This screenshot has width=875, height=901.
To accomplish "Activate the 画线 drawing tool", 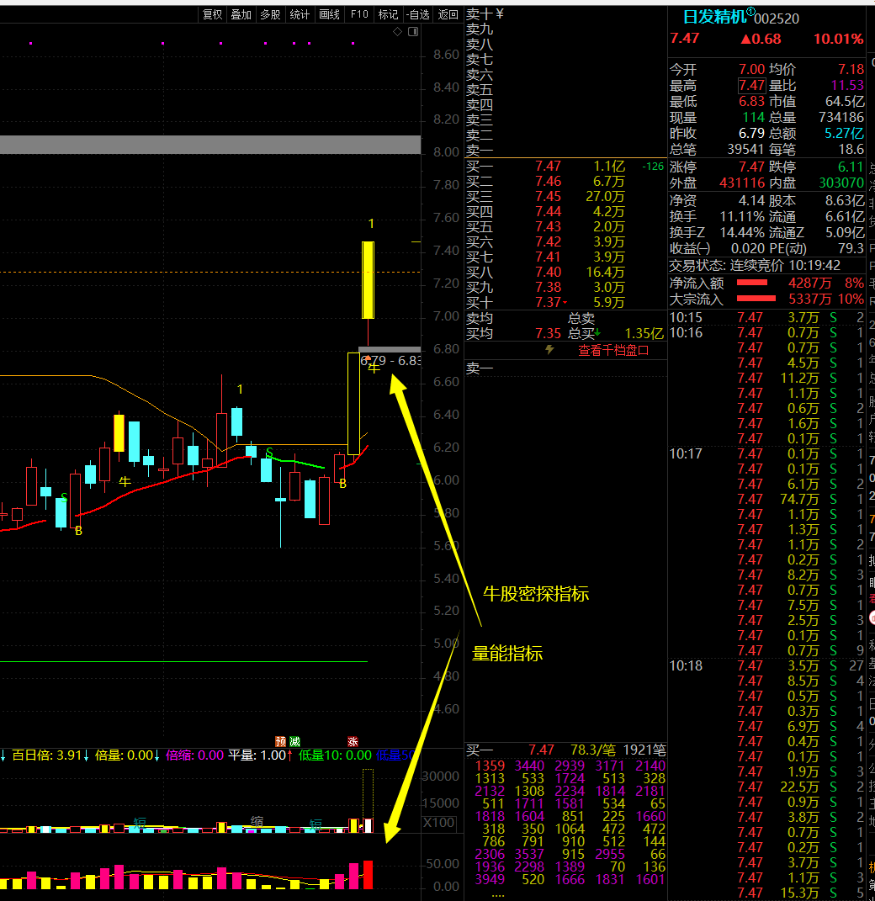I will (x=329, y=14).
